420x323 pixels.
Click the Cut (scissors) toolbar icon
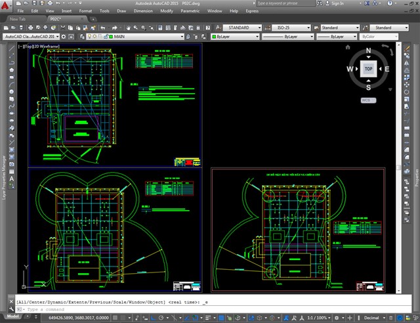63,28
